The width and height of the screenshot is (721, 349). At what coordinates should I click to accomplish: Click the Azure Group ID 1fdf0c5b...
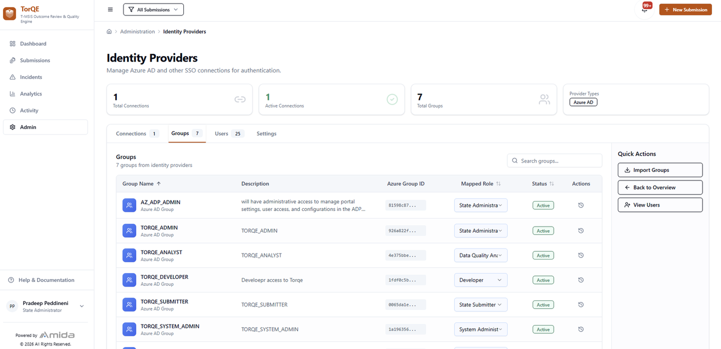point(406,280)
